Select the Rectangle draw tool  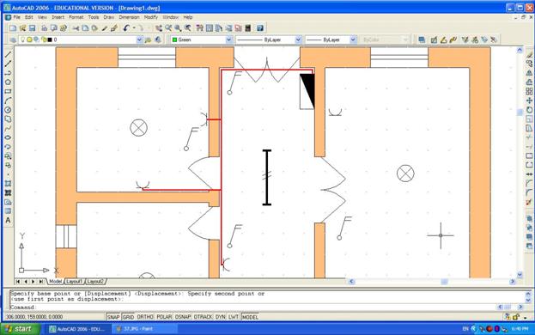click(8, 91)
